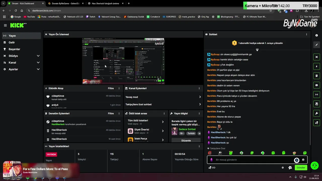Open Sohbet panel three-dot menu
This screenshot has width=322, height=181.
point(306,34)
